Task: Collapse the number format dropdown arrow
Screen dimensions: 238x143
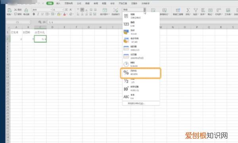Action: coord(145,10)
